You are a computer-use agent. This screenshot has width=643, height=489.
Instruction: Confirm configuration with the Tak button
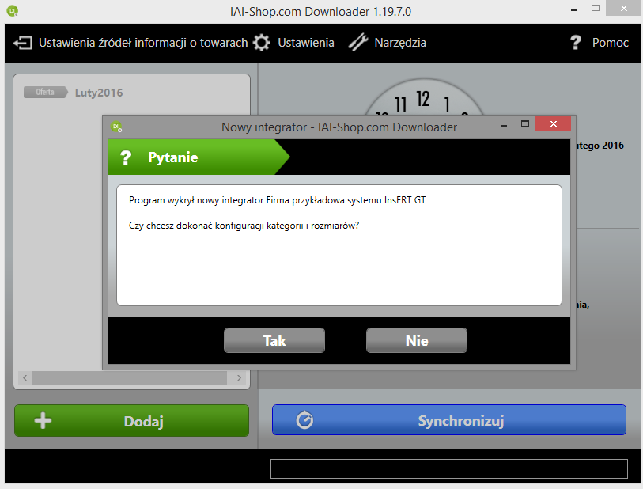(x=274, y=340)
